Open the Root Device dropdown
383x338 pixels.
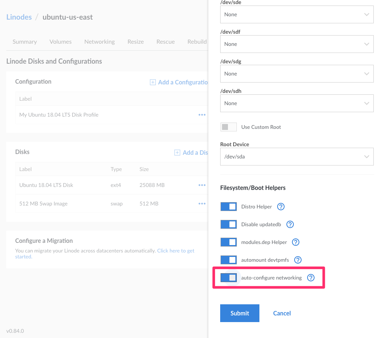[x=296, y=157]
